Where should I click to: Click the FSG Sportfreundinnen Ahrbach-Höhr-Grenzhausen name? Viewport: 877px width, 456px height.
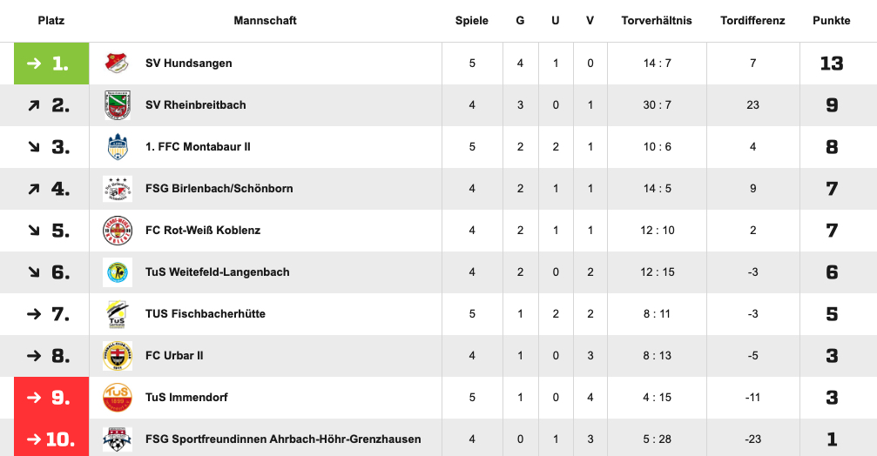[283, 439]
